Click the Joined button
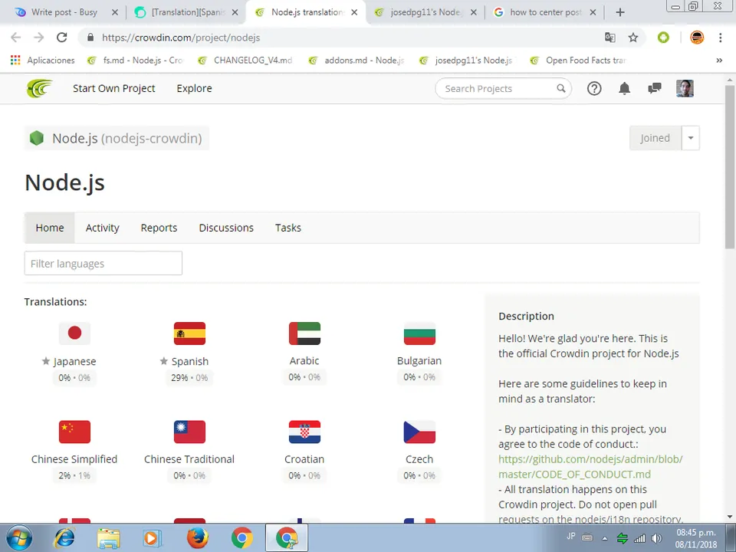This screenshot has width=736, height=552. 655,138
